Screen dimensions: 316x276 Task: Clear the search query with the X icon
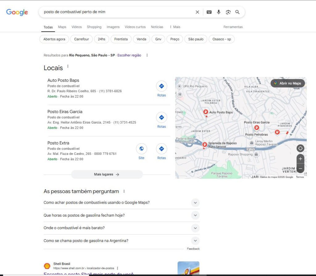tap(197, 12)
